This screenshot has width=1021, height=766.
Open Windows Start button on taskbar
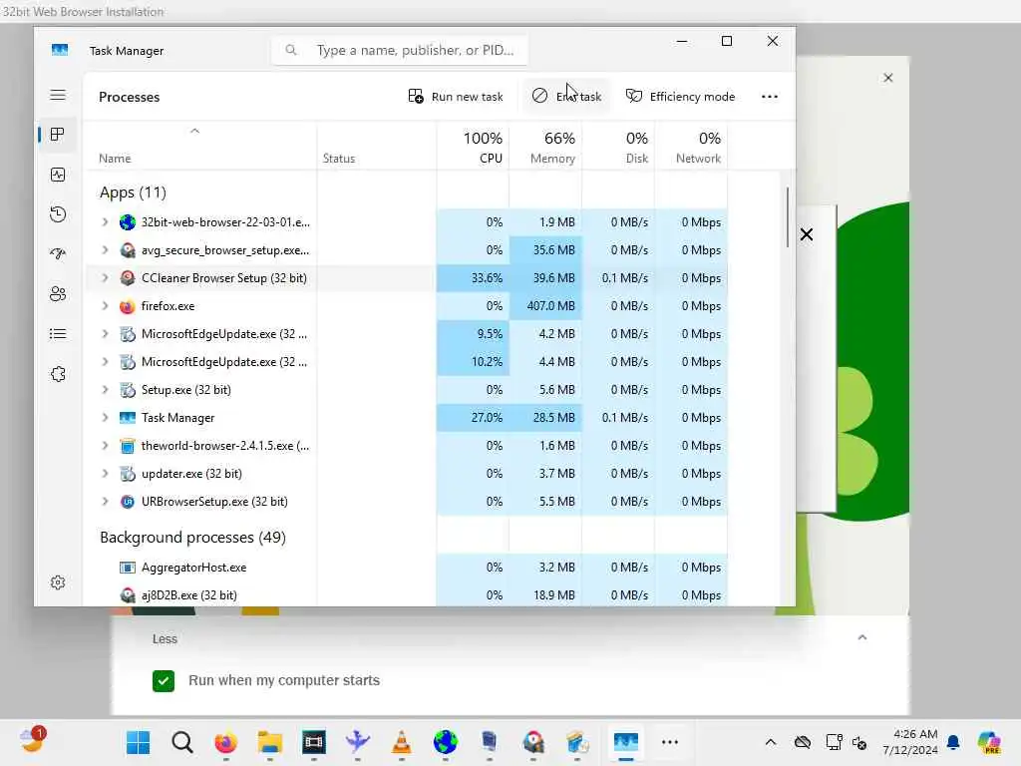(x=138, y=742)
